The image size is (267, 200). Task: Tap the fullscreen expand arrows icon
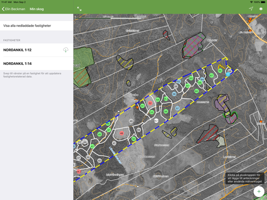79,9
